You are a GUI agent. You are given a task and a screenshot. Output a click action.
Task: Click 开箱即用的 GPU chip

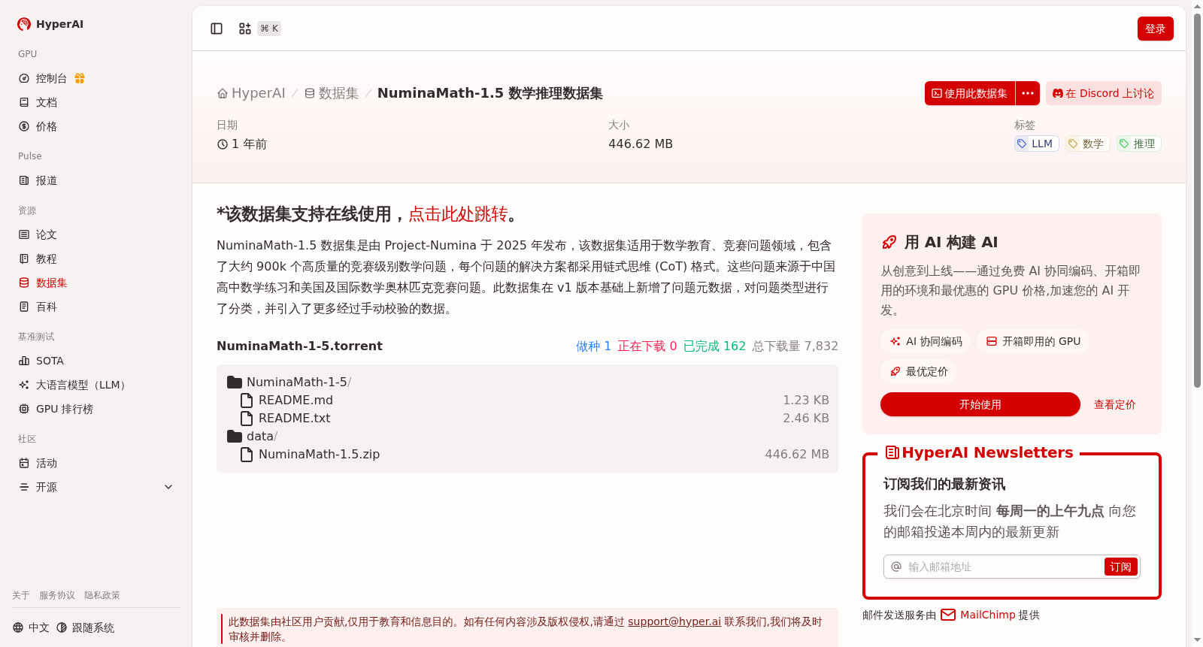pyautogui.click(x=1033, y=341)
